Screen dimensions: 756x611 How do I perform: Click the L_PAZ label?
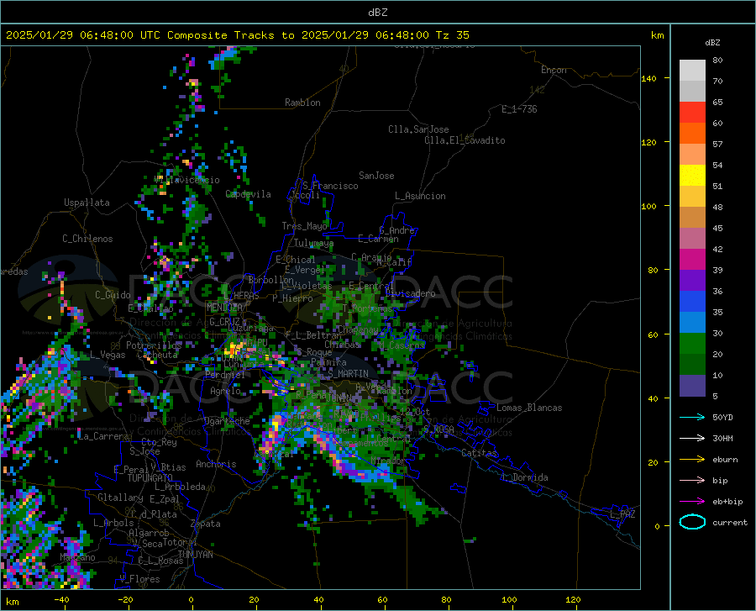pyautogui.click(x=622, y=514)
